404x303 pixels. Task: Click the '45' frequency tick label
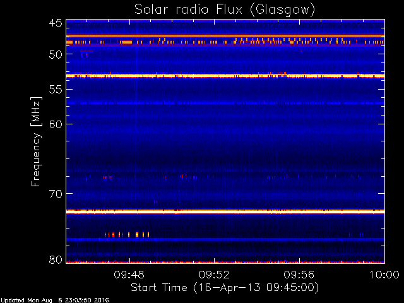tap(56, 23)
